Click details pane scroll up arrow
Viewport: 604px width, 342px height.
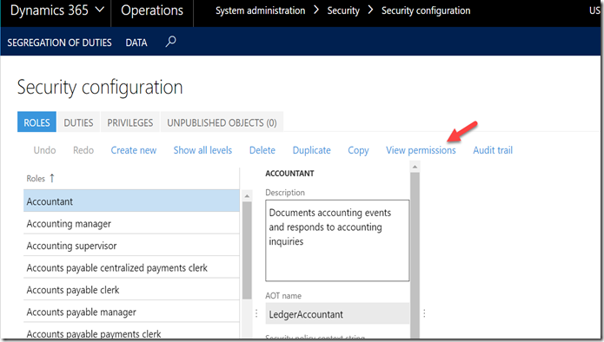(415, 167)
